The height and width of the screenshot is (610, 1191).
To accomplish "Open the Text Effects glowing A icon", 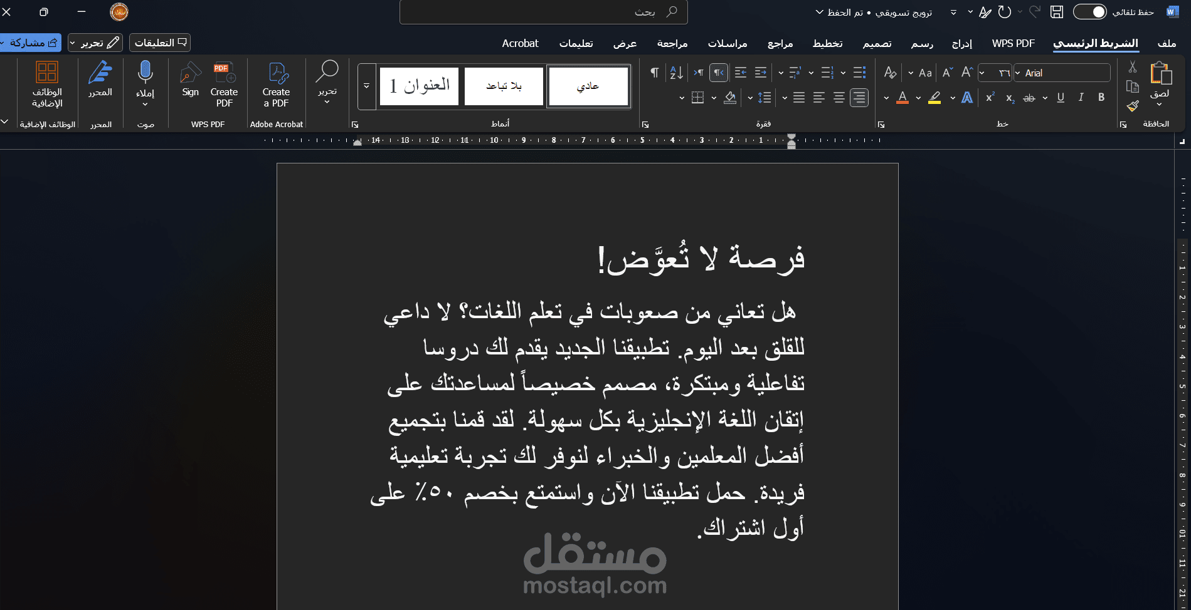I will click(967, 98).
